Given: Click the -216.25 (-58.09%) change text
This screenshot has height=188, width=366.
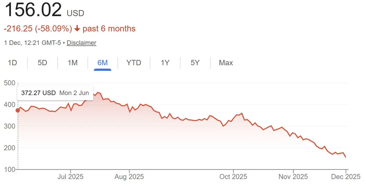Looking at the screenshot, I should click(x=38, y=29).
